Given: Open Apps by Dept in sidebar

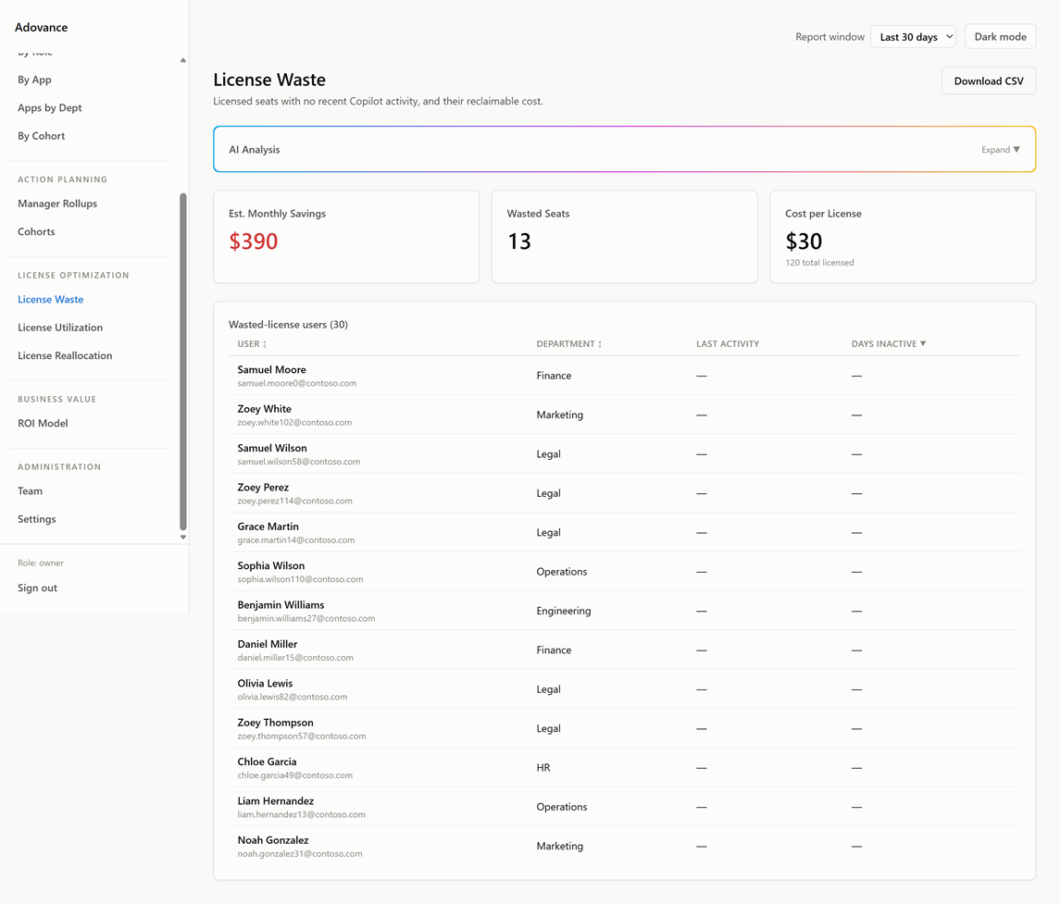Looking at the screenshot, I should 49,108.
